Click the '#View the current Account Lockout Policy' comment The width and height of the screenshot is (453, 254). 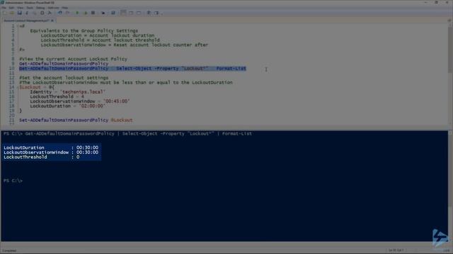pos(73,59)
